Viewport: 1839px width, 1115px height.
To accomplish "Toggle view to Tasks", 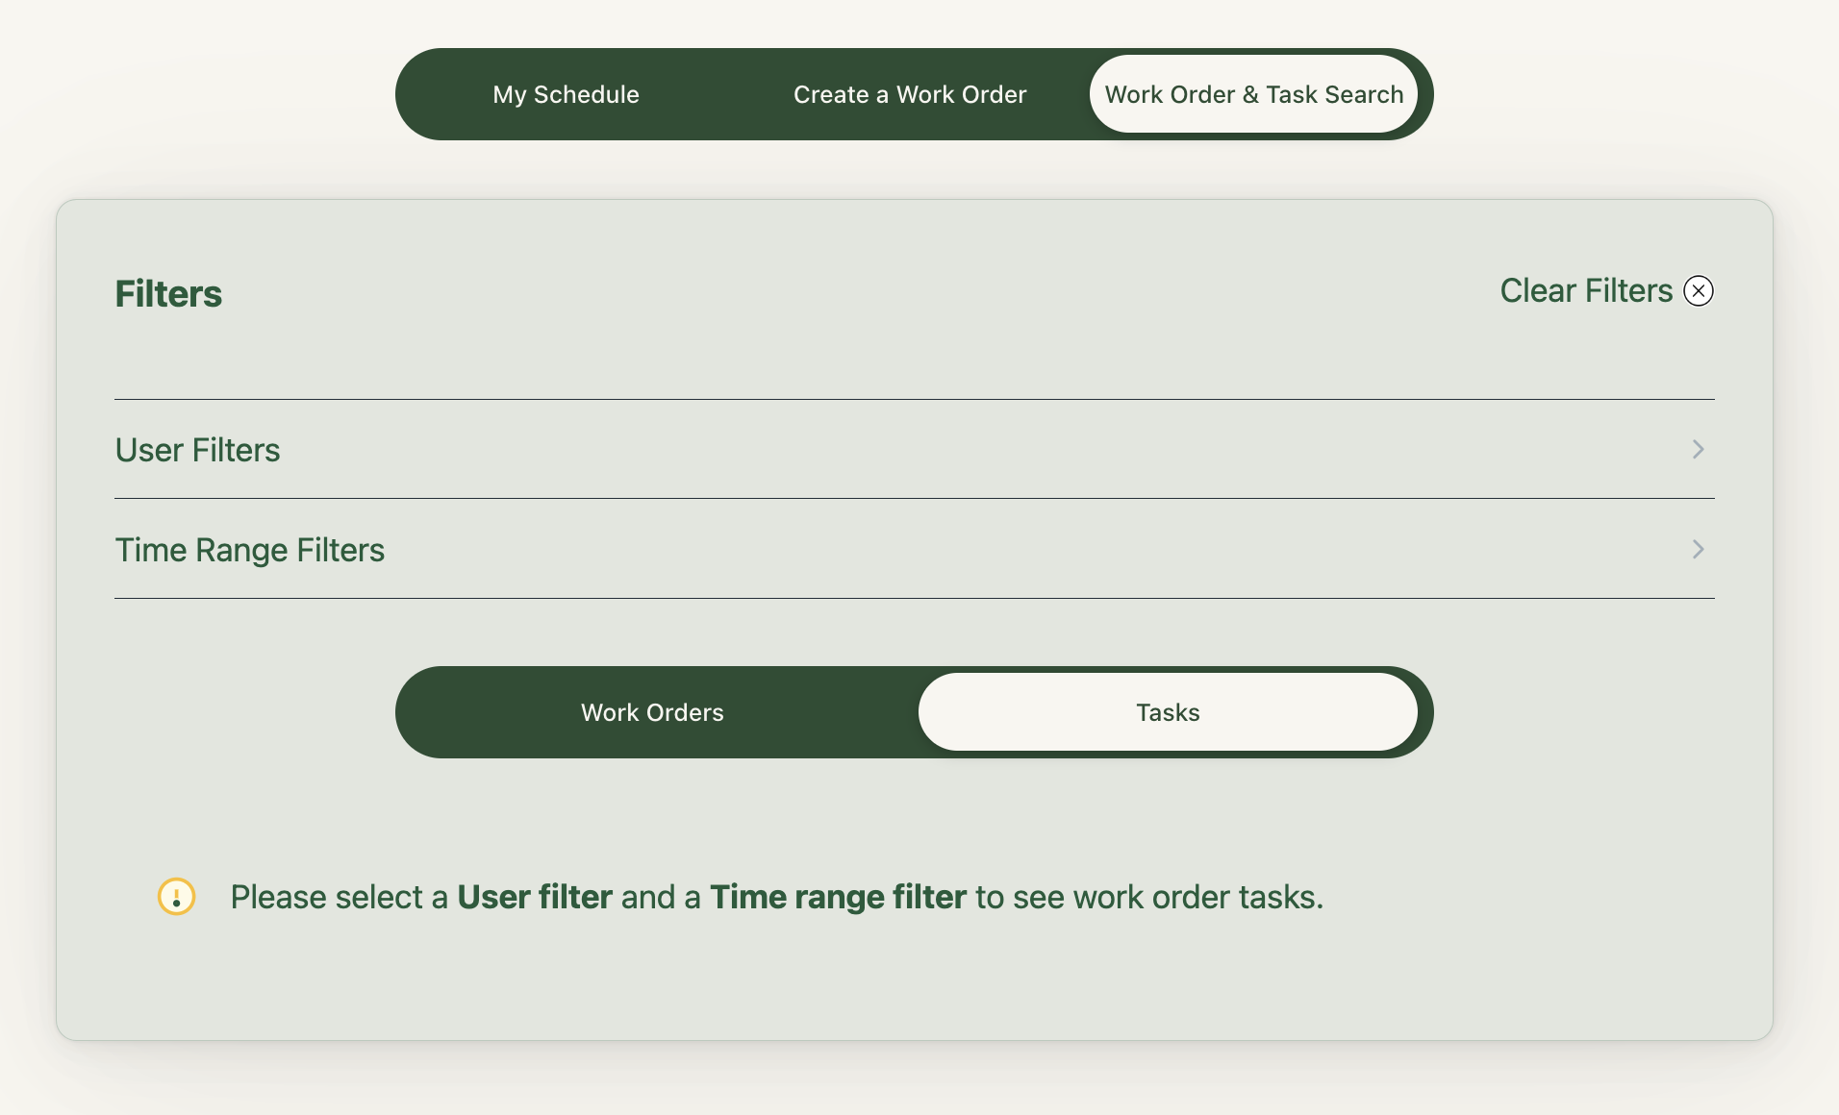I will click(1168, 712).
